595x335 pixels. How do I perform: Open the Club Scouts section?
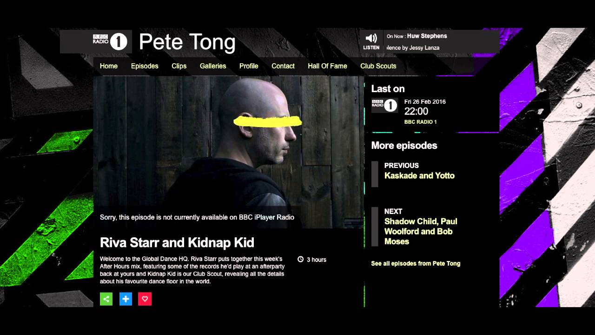tap(378, 66)
